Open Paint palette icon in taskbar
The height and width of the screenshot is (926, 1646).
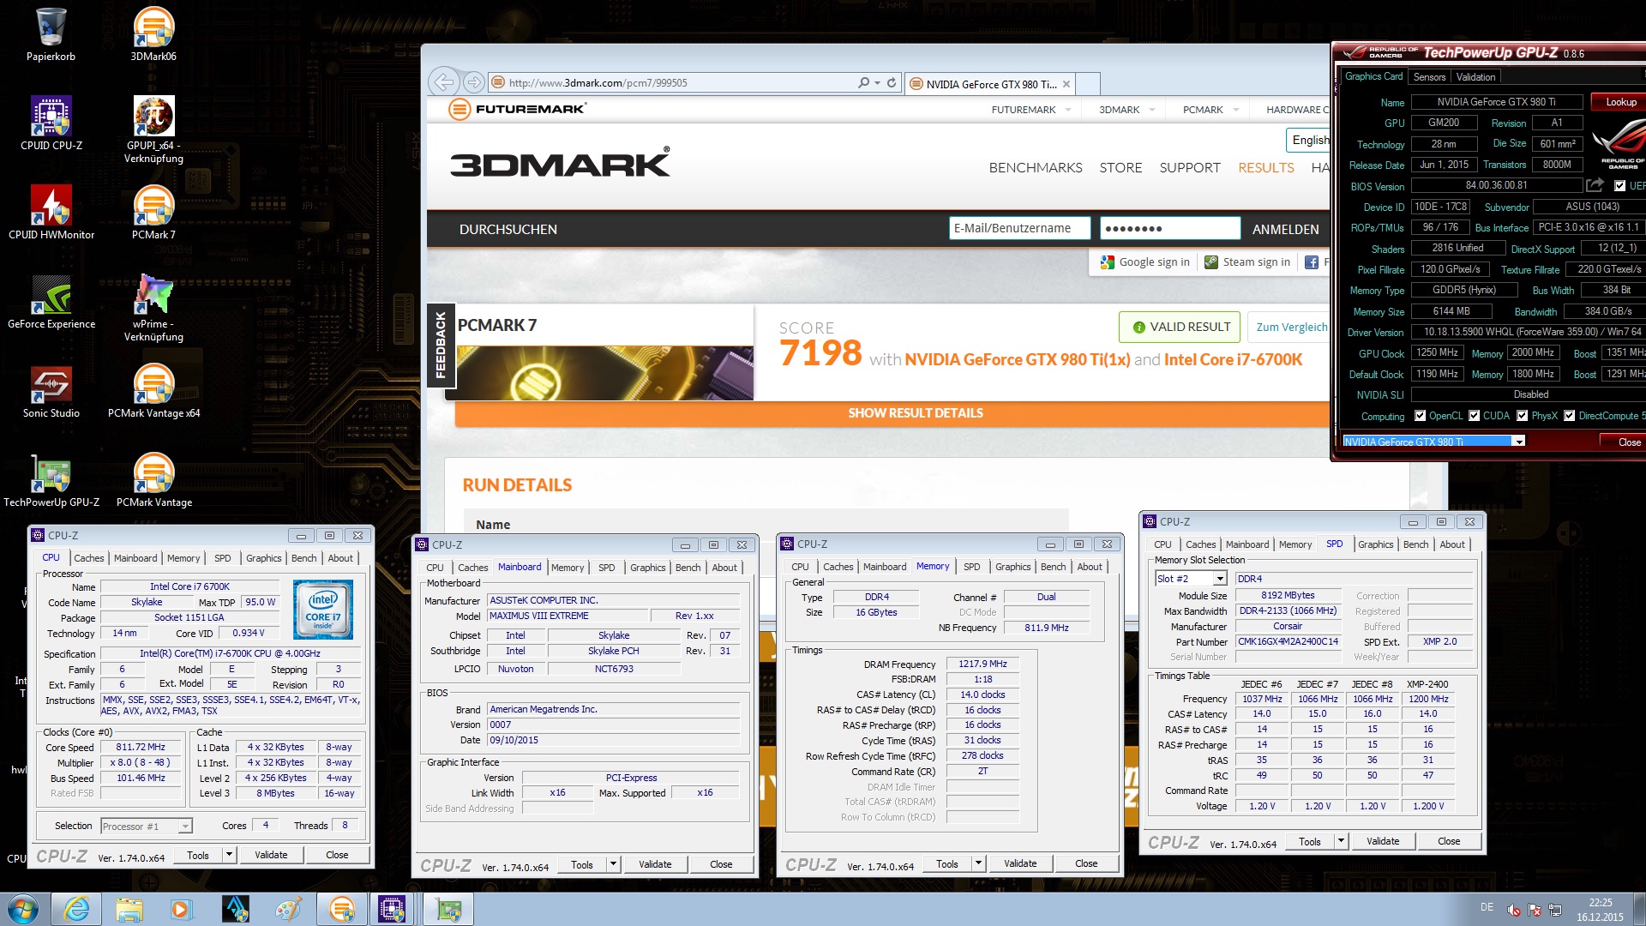288,909
